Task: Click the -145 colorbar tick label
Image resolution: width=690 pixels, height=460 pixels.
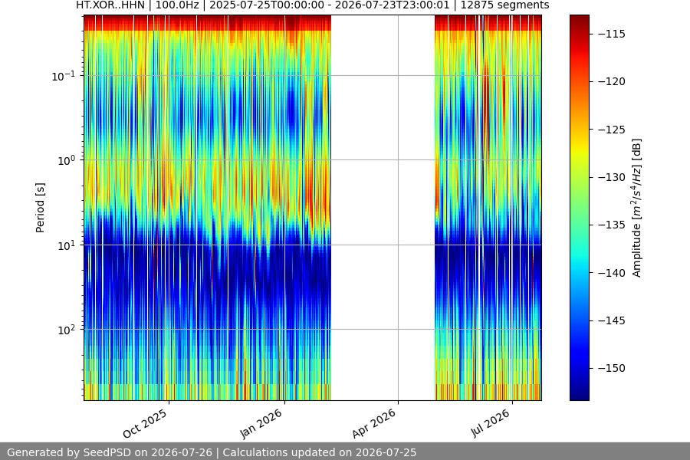Action: (x=612, y=320)
